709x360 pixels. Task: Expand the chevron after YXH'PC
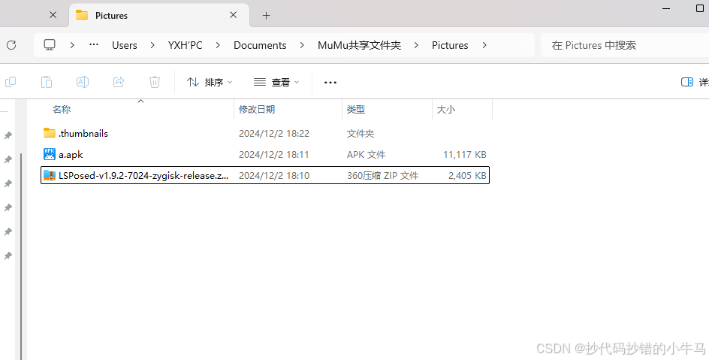218,45
